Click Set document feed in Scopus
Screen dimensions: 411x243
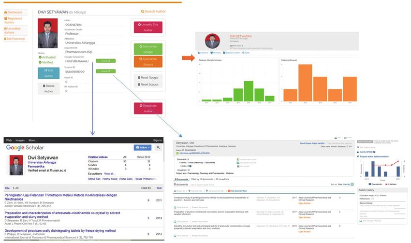click(x=237, y=191)
